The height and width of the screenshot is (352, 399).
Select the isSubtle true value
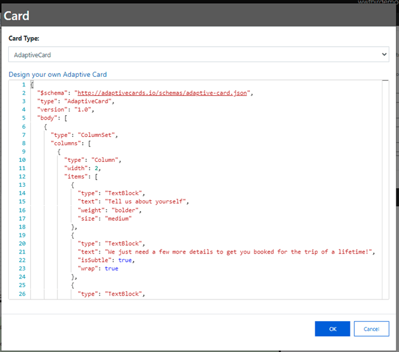125,260
